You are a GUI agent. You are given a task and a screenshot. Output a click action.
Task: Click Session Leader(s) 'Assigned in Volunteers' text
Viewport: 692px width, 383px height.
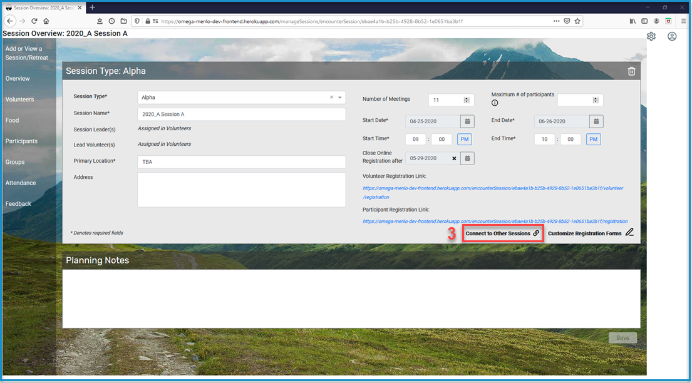164,128
